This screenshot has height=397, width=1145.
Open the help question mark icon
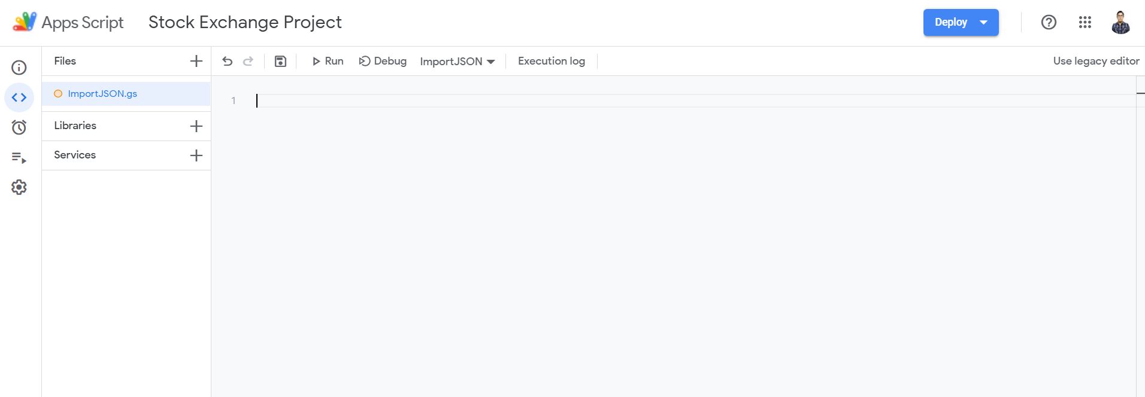click(1049, 23)
